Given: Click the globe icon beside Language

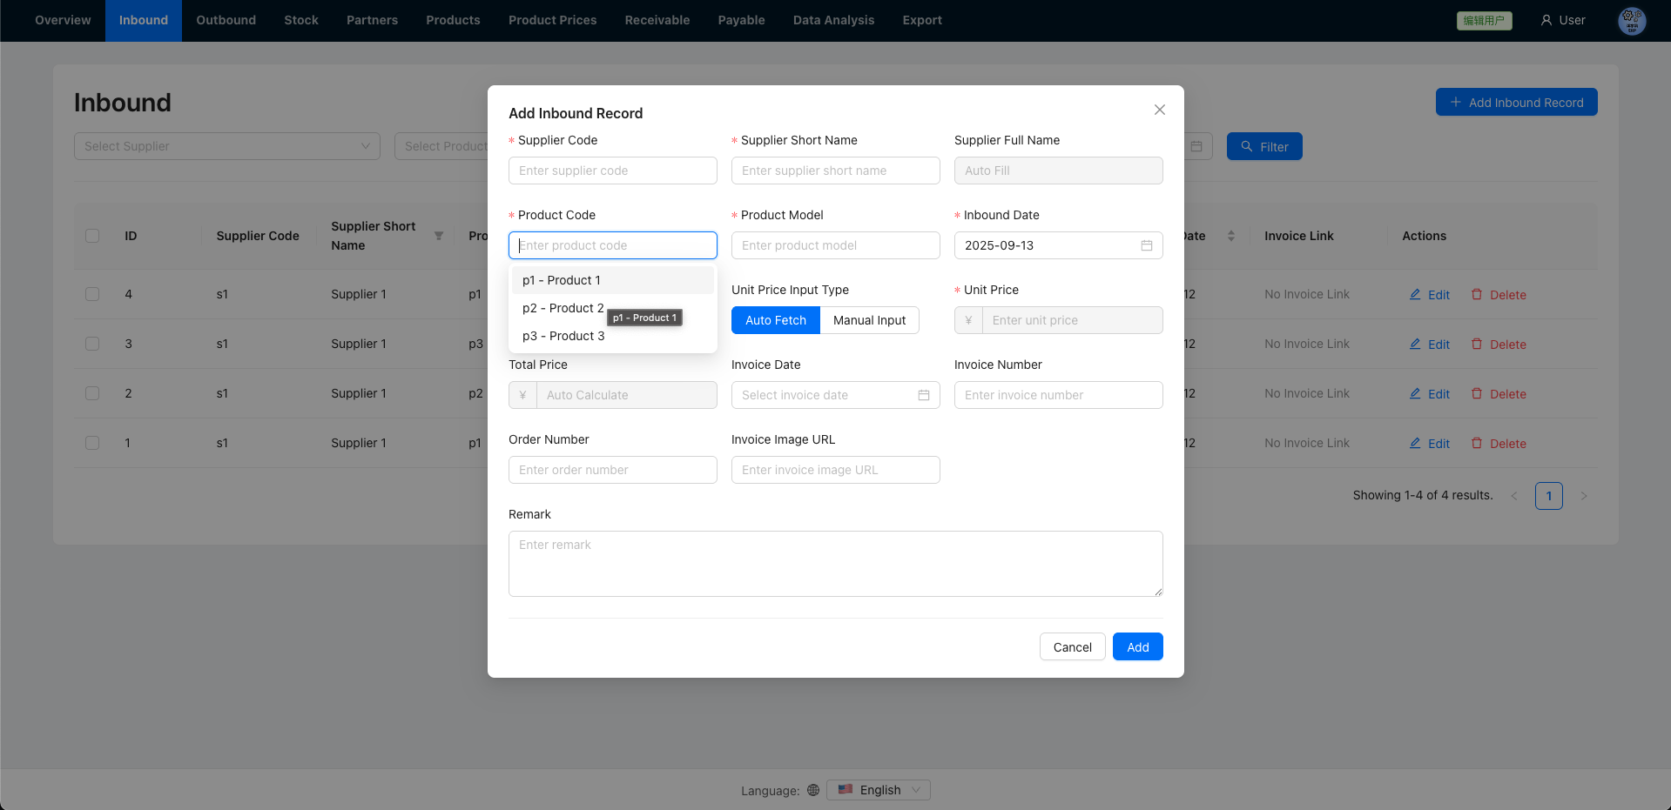Looking at the screenshot, I should (x=813, y=790).
